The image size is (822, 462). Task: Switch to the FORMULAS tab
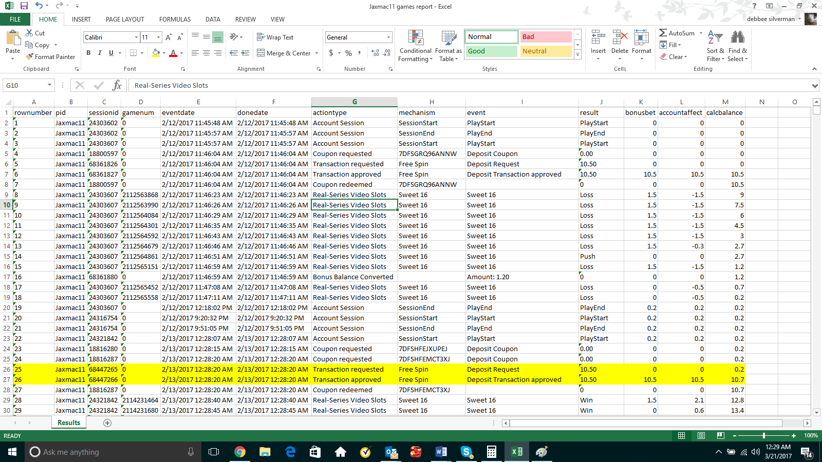175,20
